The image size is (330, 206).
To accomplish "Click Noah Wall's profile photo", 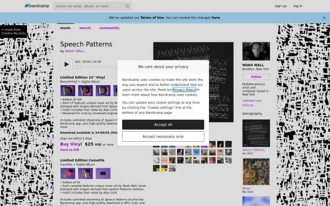I will pyautogui.click(x=256, y=51).
